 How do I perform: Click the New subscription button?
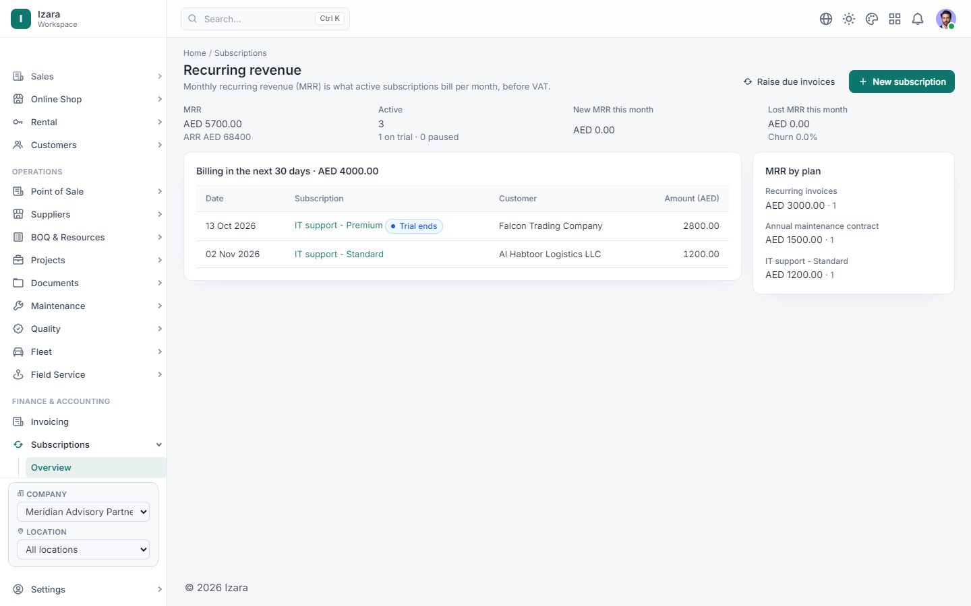point(902,81)
